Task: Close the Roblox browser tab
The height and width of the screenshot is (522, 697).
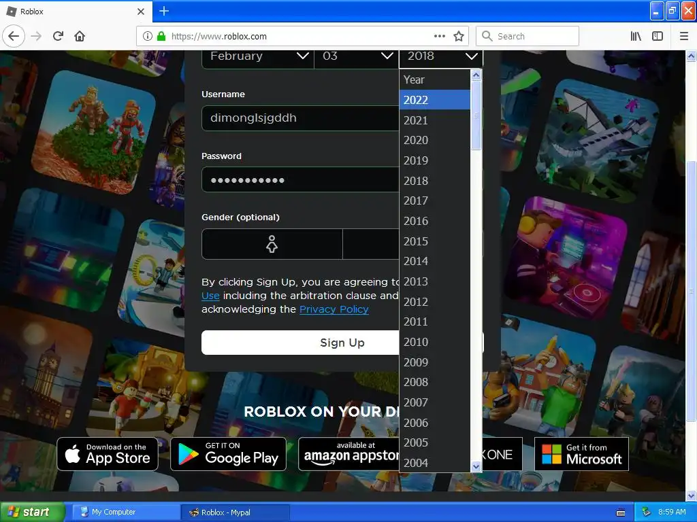Action: [x=140, y=12]
